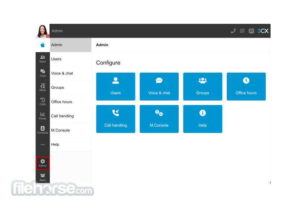The height and width of the screenshot is (207, 306).
Task: Open the QR code icon in top bar
Action: click(x=242, y=31)
